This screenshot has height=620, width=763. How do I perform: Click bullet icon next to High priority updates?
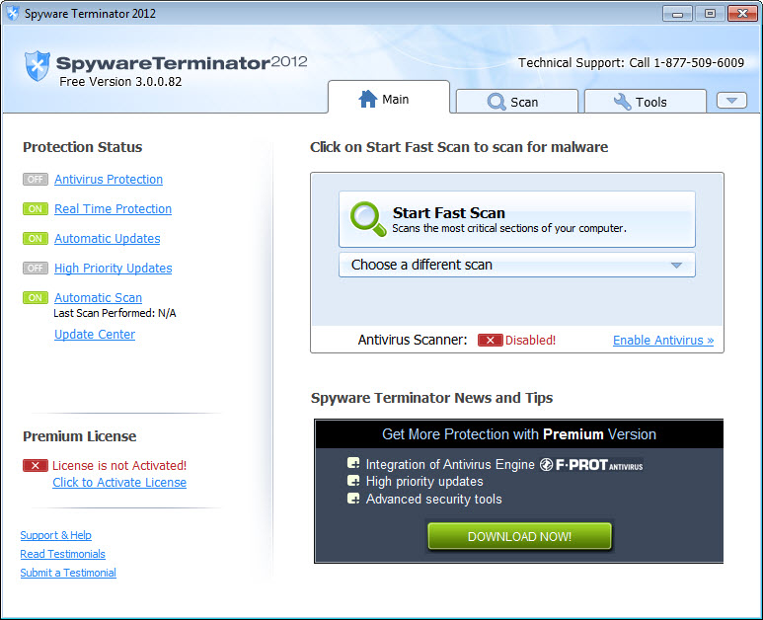pos(353,481)
